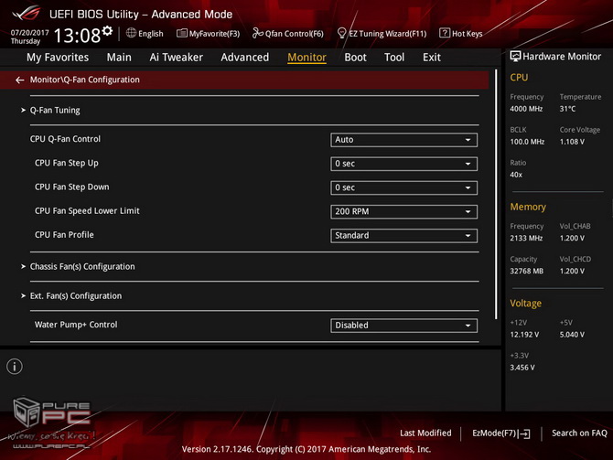Click the ROG logo in title bar
Screen dimensions: 613x460
coord(26,14)
